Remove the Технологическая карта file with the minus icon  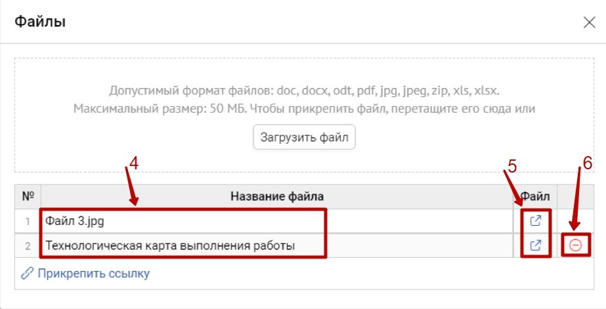575,245
